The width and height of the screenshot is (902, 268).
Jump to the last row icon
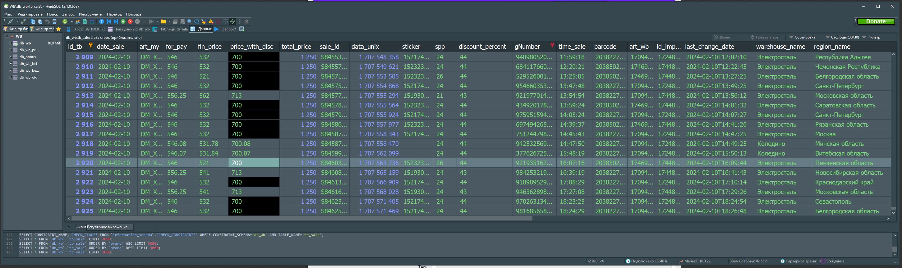point(116,21)
